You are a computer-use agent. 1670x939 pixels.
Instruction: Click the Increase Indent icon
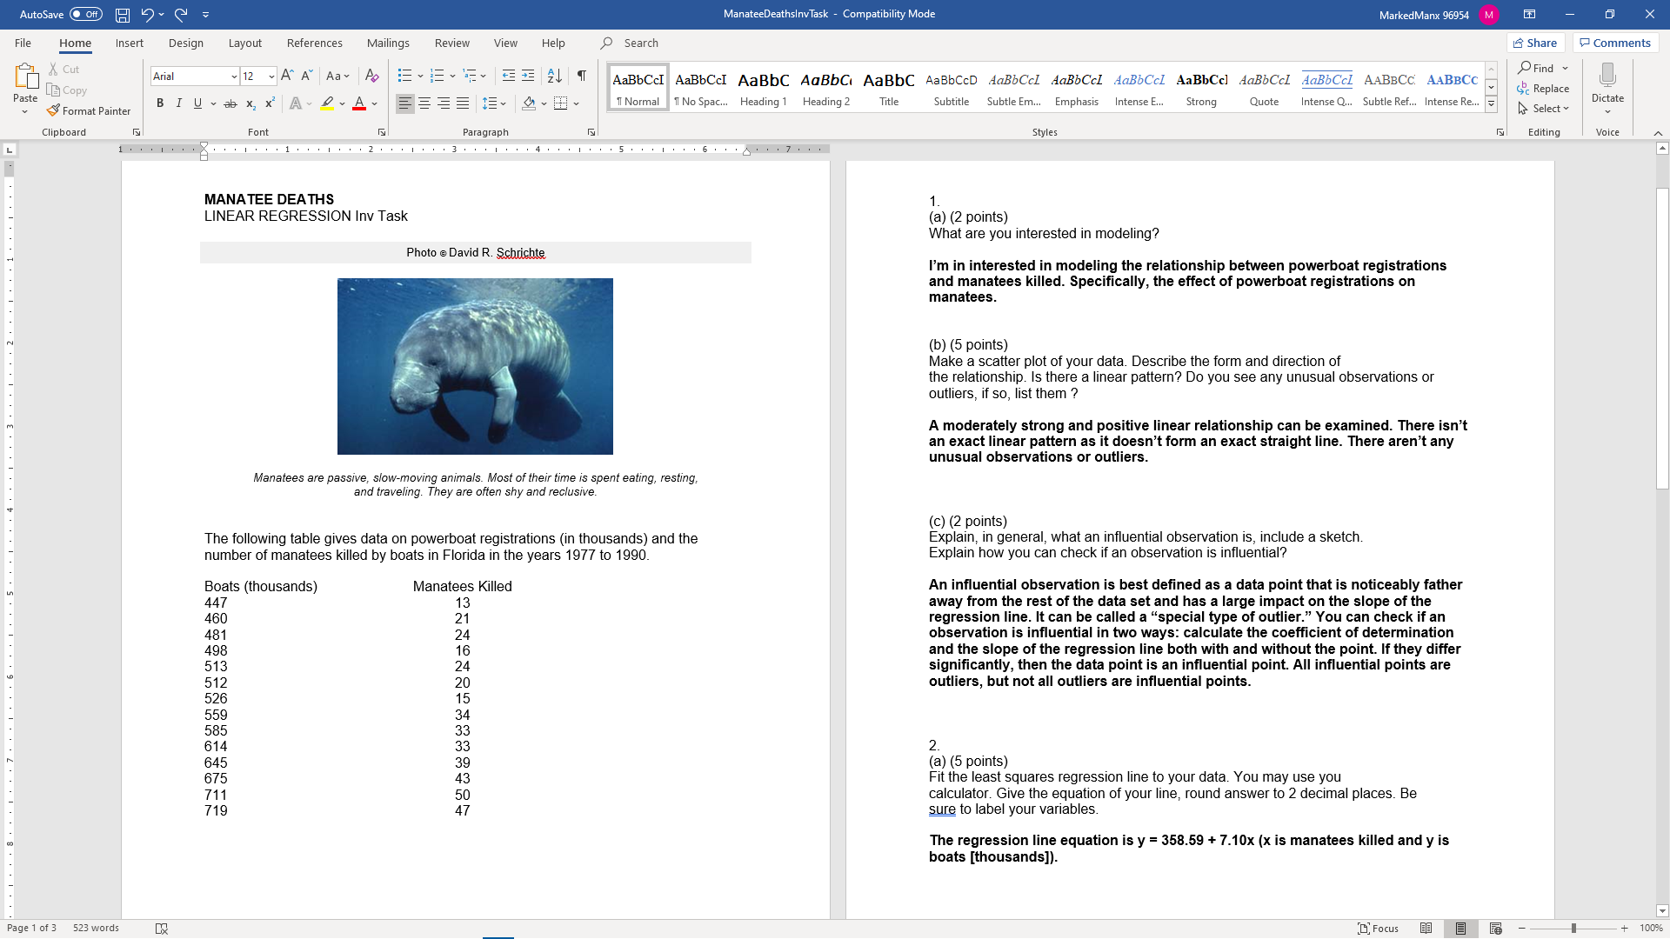(x=528, y=76)
